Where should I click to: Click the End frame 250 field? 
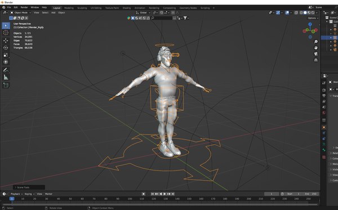(311, 194)
